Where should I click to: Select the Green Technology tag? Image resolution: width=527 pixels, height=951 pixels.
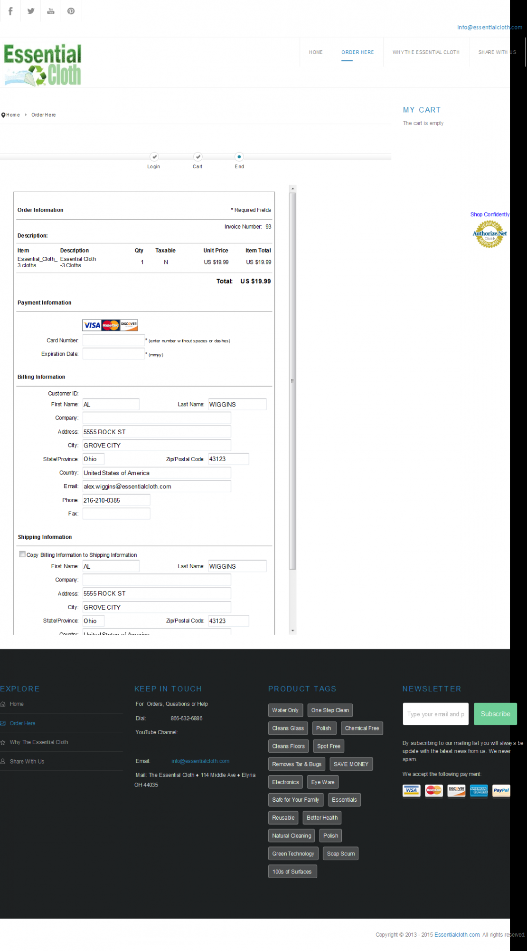(293, 854)
